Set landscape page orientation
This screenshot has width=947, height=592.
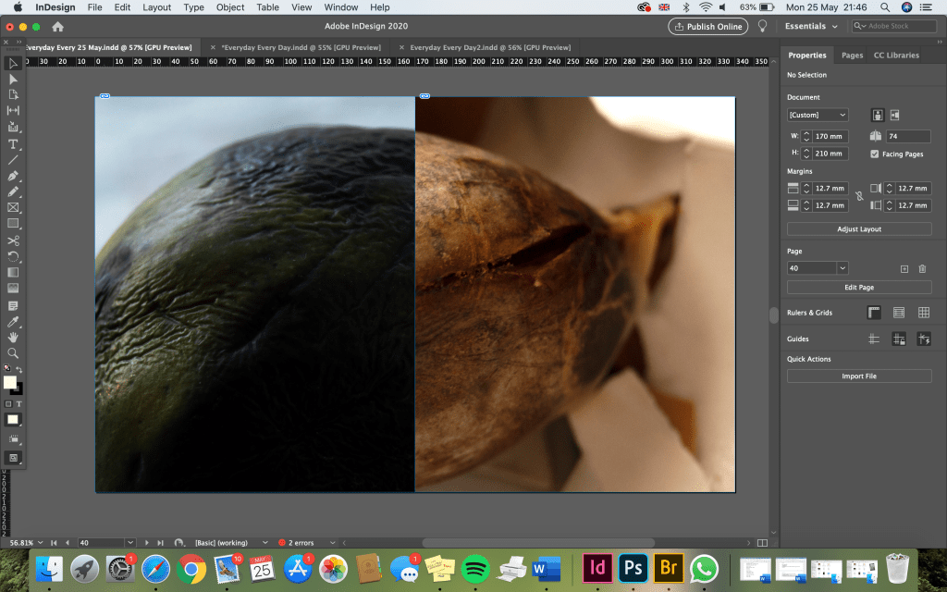tap(896, 116)
